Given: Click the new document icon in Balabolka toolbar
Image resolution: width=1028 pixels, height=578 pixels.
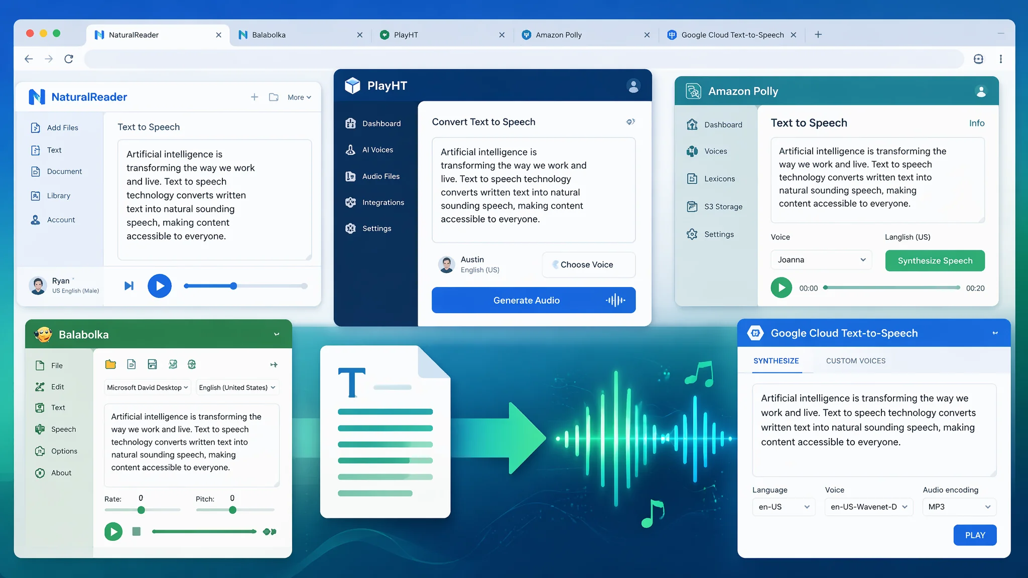Looking at the screenshot, I should coord(132,364).
